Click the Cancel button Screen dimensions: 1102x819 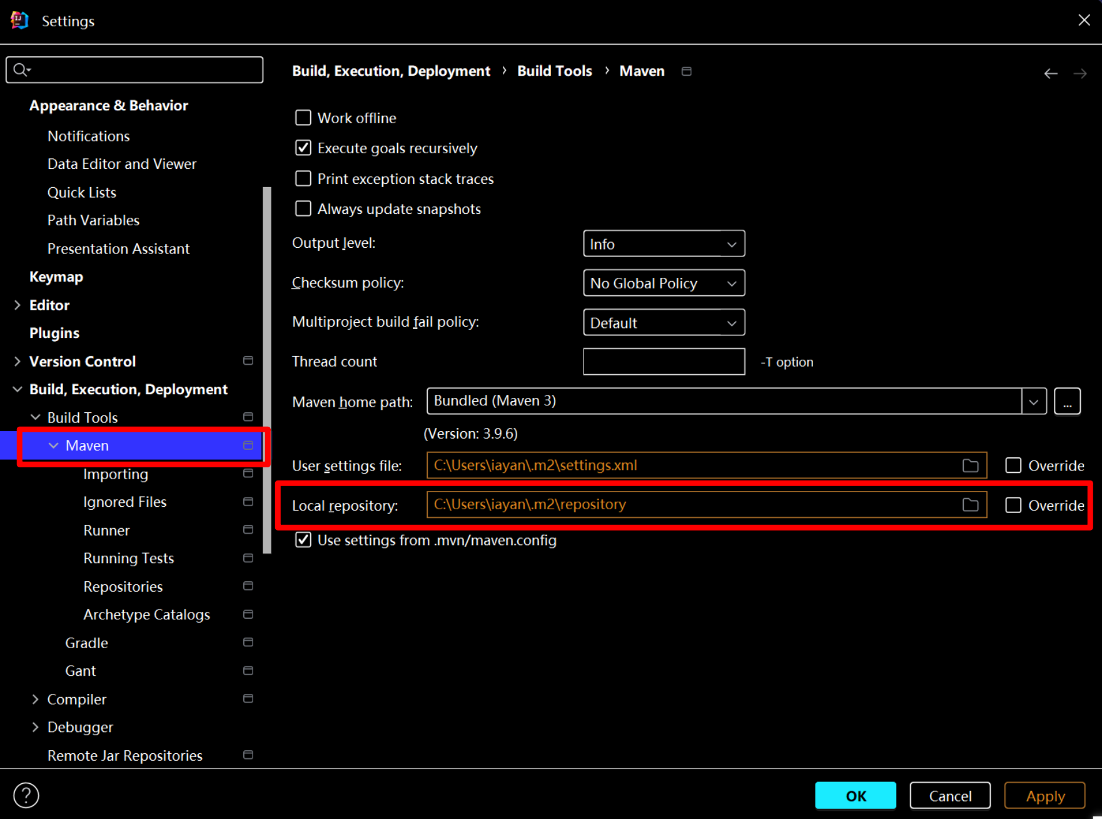[x=950, y=796]
